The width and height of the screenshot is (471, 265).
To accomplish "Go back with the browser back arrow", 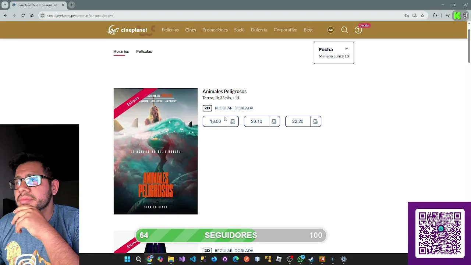I will [x=6, y=15].
